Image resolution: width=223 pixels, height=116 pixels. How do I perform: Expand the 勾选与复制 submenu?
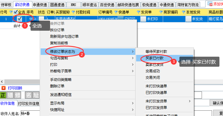[x=88, y=58]
